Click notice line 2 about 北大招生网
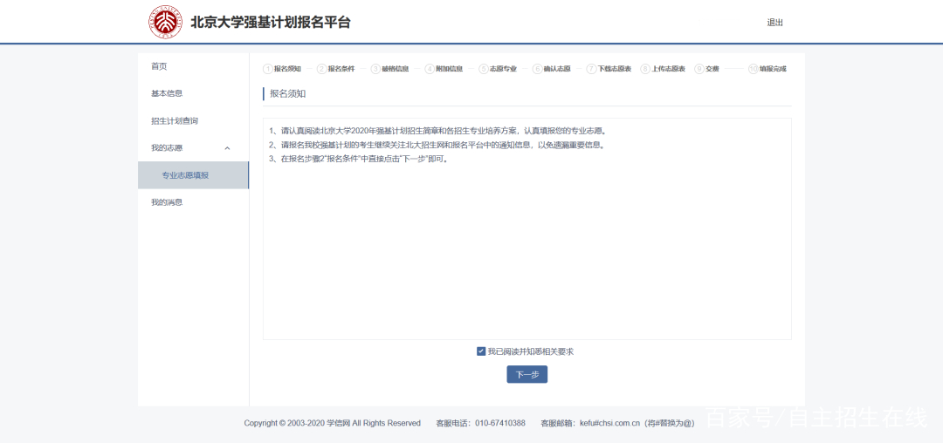The width and height of the screenshot is (943, 443). pyautogui.click(x=437, y=146)
